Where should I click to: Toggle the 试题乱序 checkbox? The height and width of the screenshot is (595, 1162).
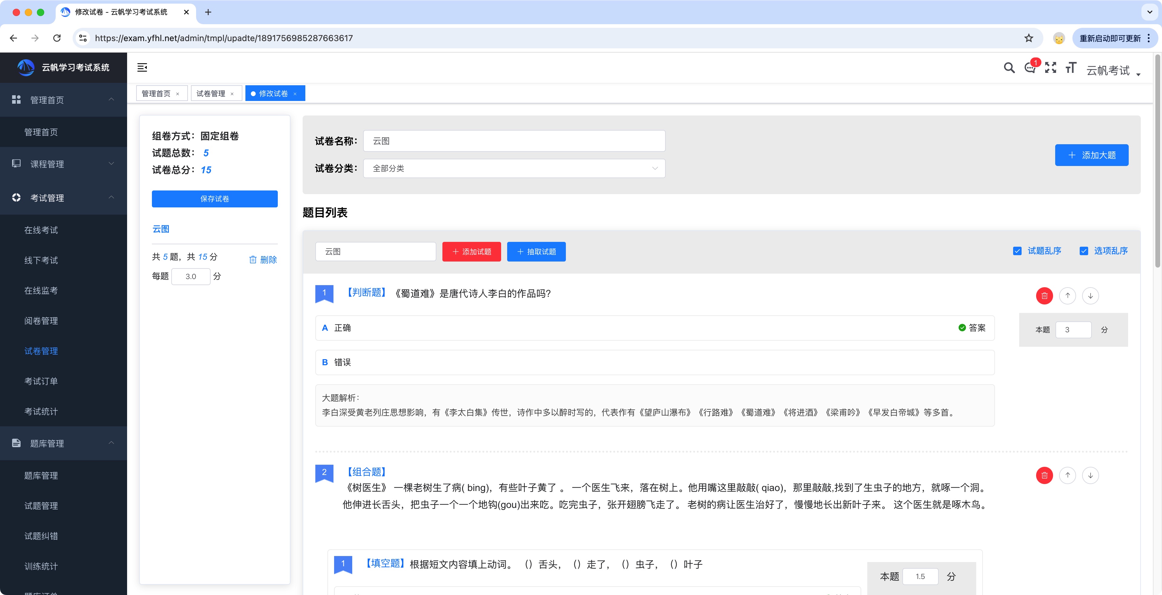point(1017,251)
